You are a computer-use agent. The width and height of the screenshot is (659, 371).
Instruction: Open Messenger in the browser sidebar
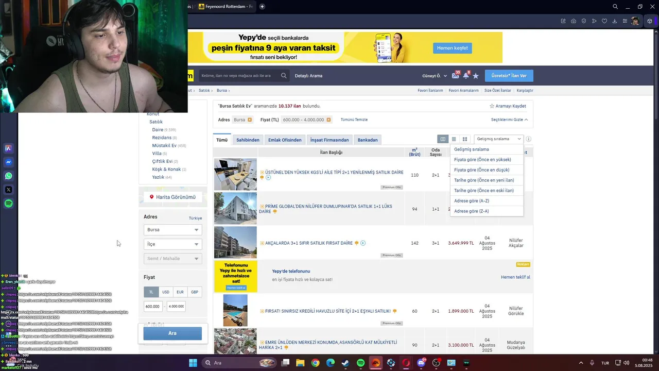(9, 162)
